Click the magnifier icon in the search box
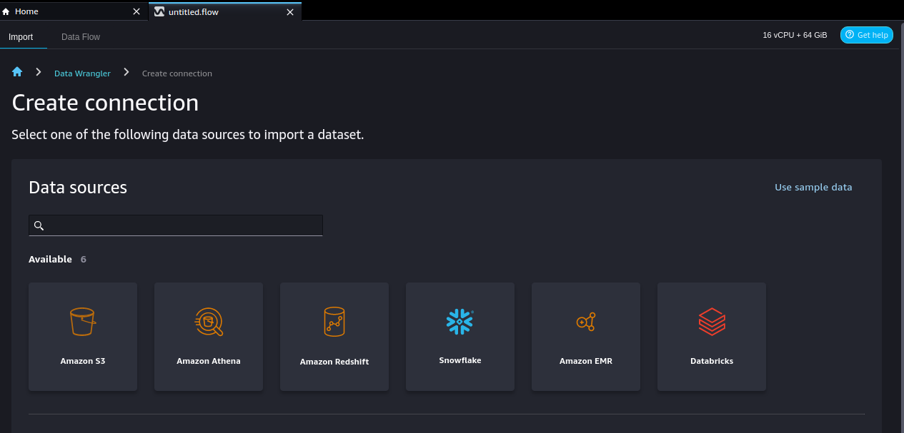904x433 pixels. (39, 225)
